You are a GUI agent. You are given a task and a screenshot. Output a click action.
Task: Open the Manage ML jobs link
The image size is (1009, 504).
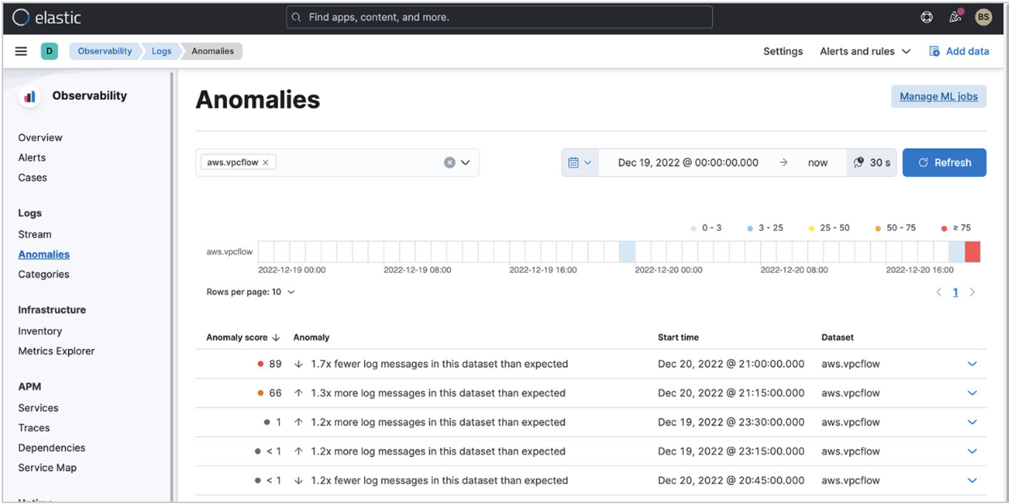point(938,96)
